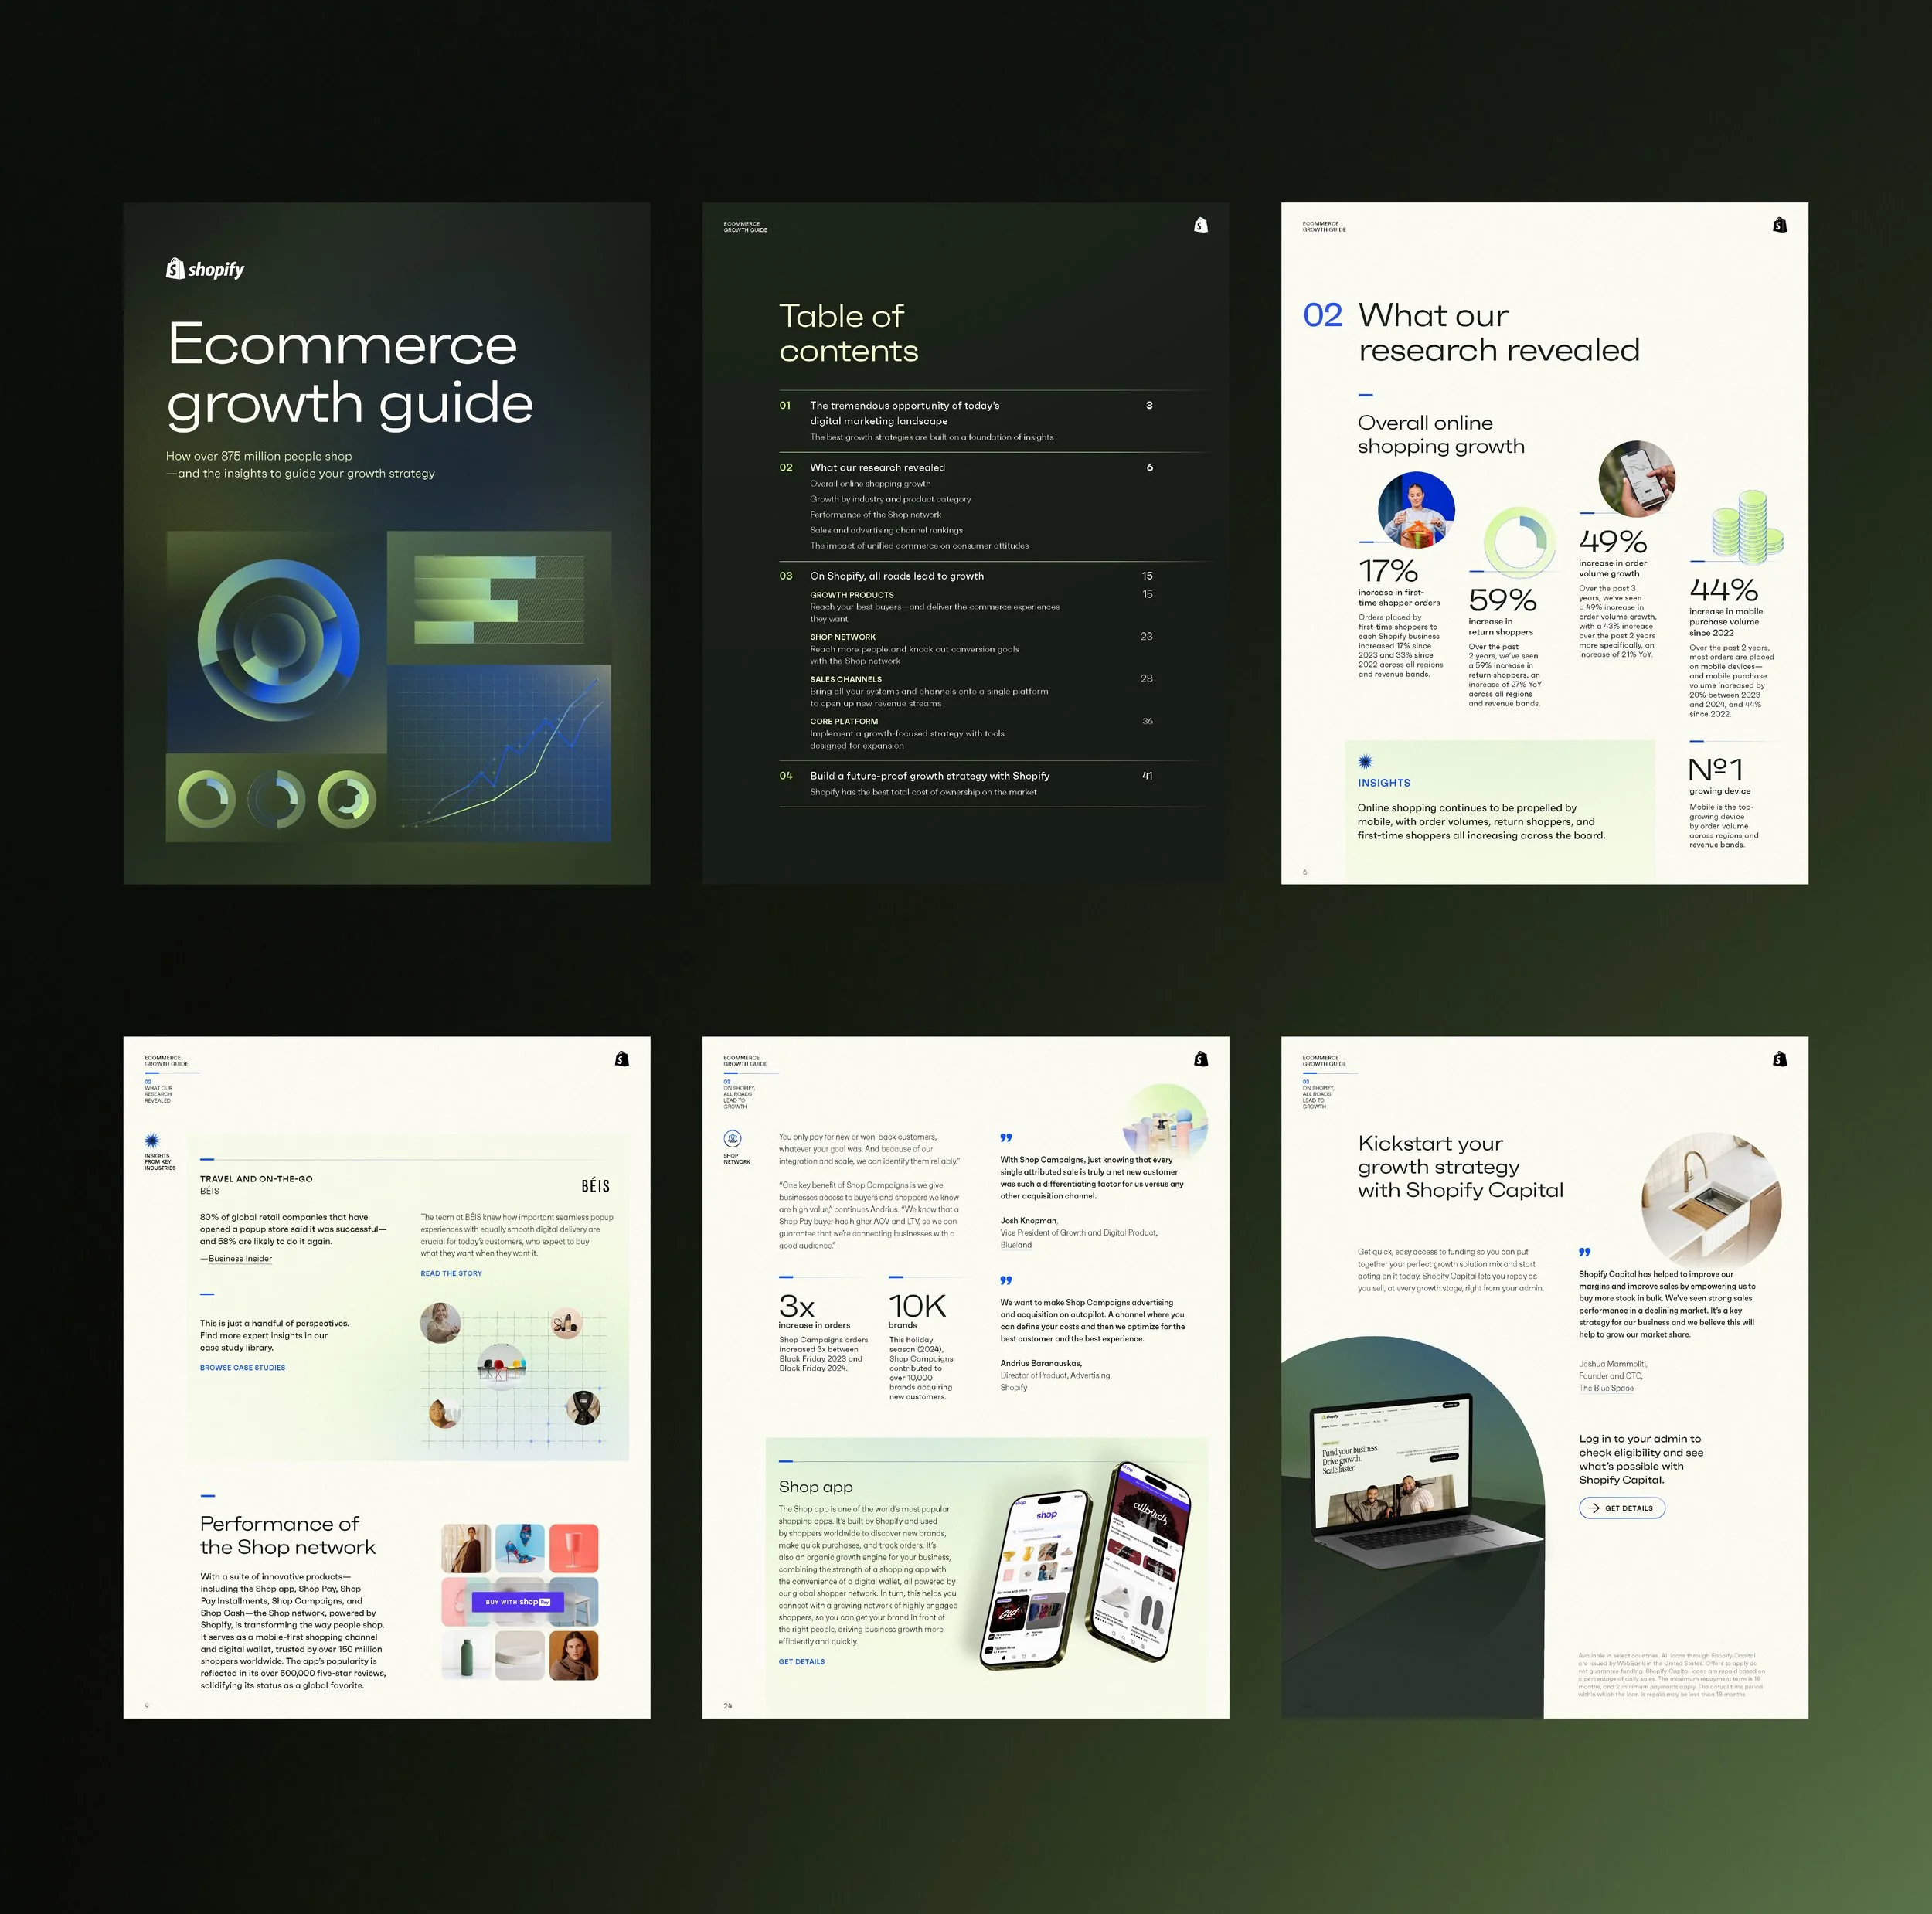The height and width of the screenshot is (1914, 1932).
Task: Click the Shopify bag icon on the Shopify Capital page
Action: point(1779,1059)
